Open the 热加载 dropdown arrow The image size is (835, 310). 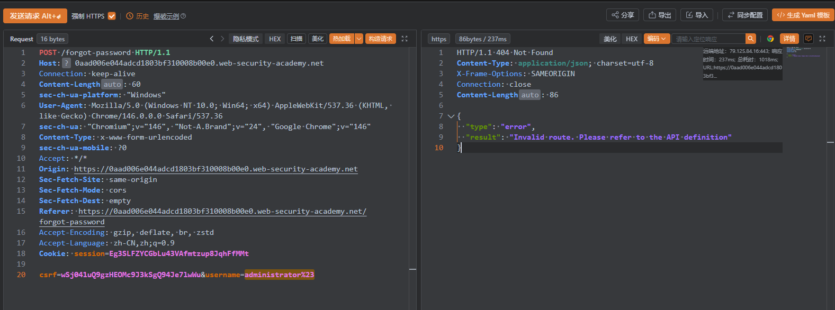[359, 39]
